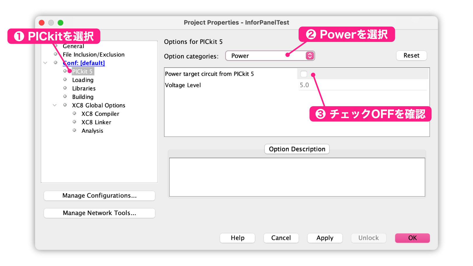
Task: Open Manage Network Tools dialog
Action: [99, 213]
